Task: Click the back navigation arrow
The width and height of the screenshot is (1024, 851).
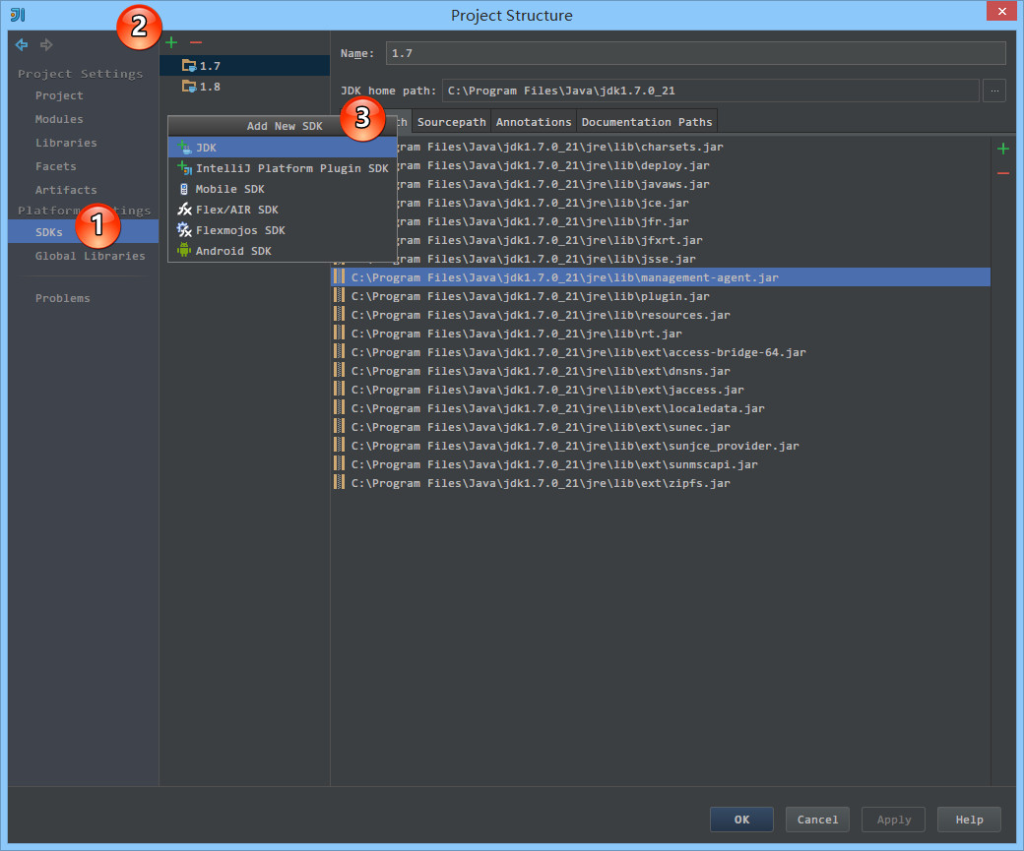Action: tap(22, 44)
